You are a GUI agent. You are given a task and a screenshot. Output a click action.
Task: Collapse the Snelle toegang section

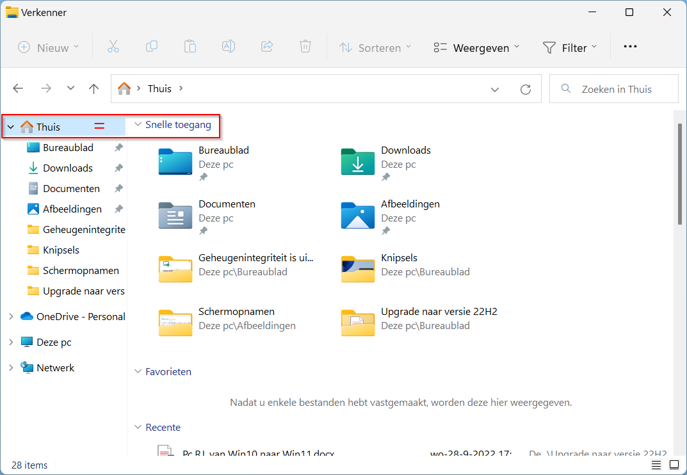[138, 125]
